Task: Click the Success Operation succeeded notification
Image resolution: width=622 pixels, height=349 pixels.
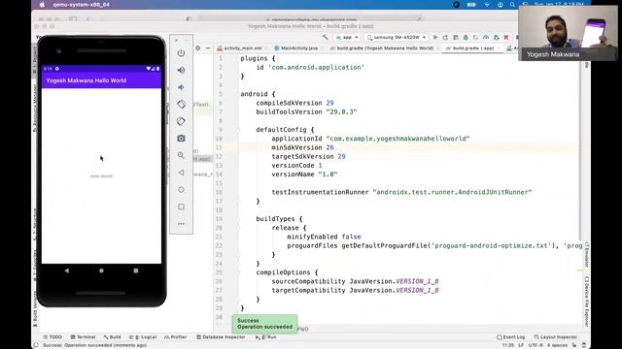Action: click(x=264, y=324)
